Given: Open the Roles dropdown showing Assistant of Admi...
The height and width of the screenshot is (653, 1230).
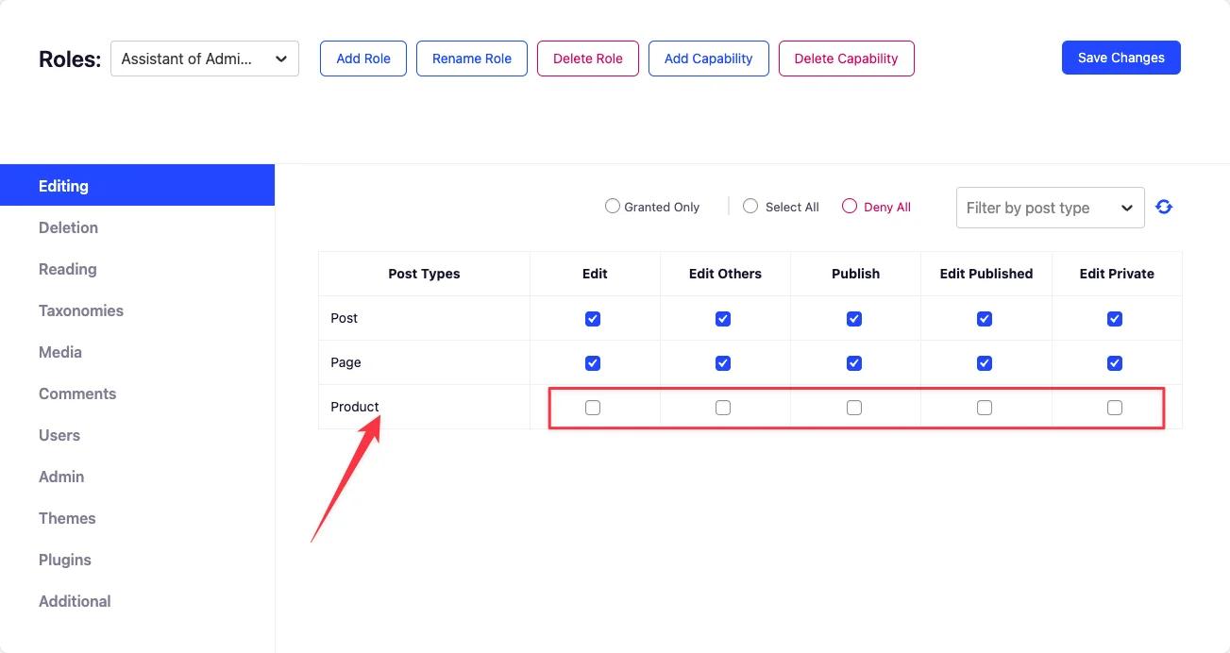Looking at the screenshot, I should pos(205,59).
